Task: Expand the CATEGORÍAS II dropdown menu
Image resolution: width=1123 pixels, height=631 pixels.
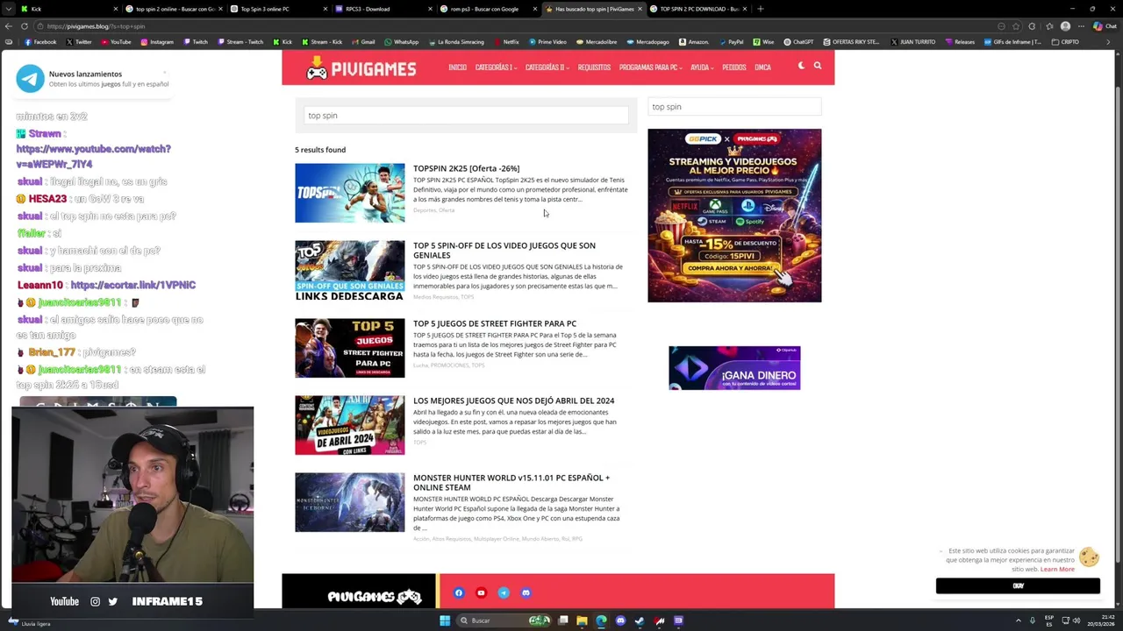Action: 547,67
